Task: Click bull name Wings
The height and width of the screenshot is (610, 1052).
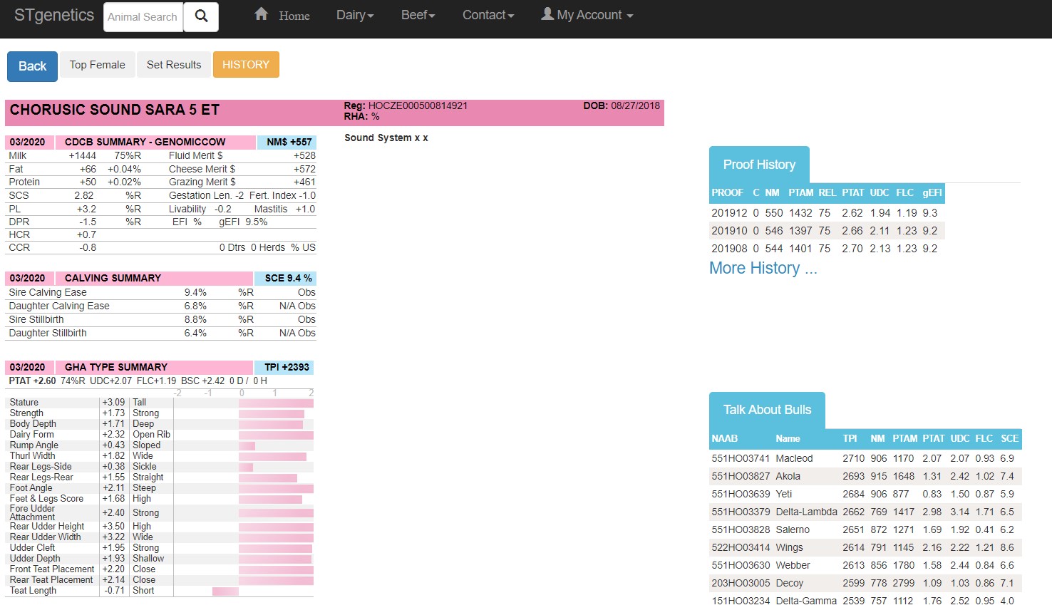Action: pyautogui.click(x=789, y=547)
